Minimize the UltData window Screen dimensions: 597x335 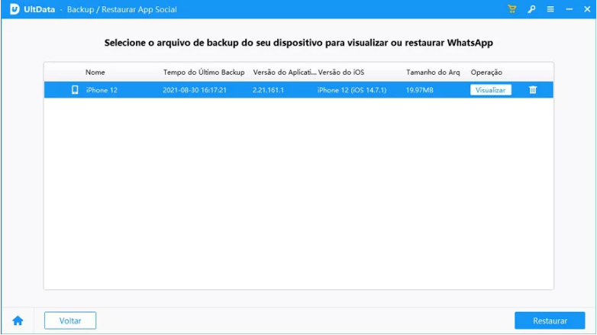coord(570,9)
